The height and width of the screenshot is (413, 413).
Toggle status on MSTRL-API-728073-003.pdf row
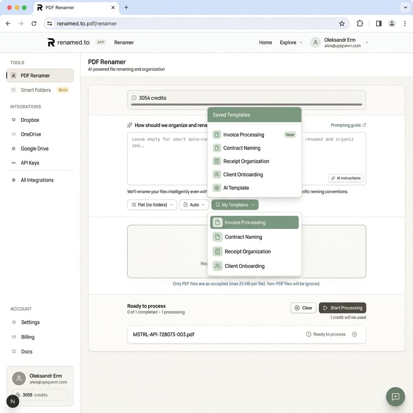(x=355, y=334)
